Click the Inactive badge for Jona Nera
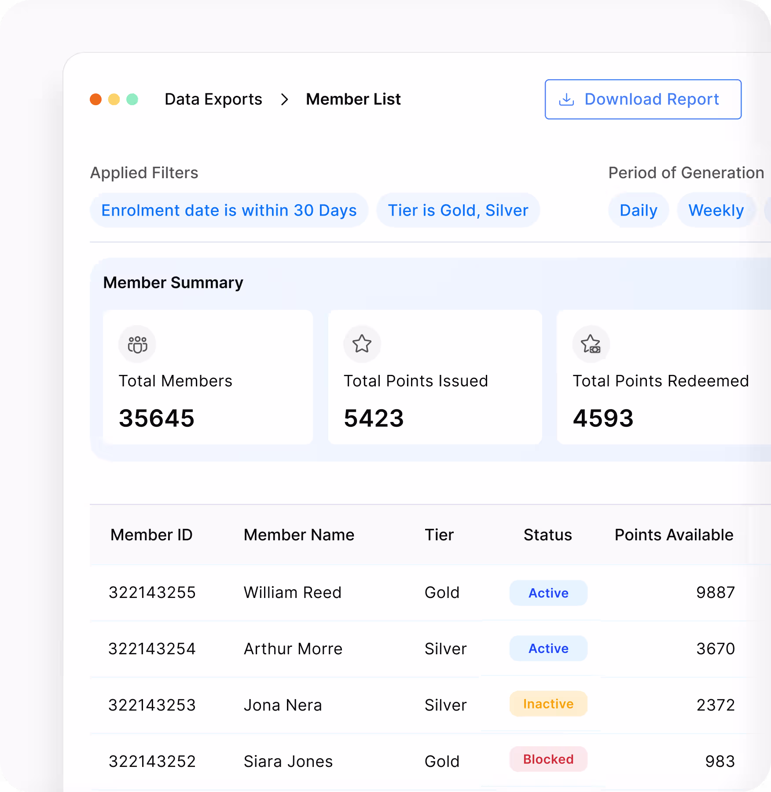The width and height of the screenshot is (771, 792). tap(548, 704)
